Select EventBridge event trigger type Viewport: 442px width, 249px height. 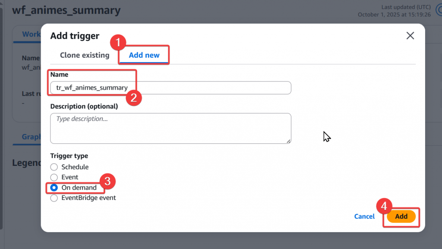tap(54, 198)
